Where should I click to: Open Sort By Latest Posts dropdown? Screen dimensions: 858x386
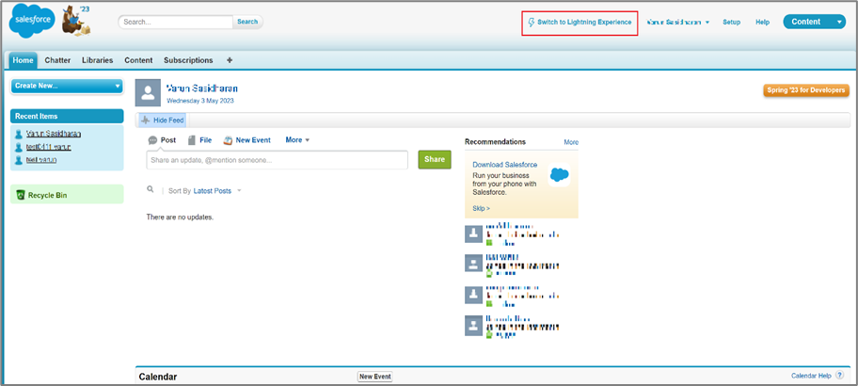coord(217,191)
